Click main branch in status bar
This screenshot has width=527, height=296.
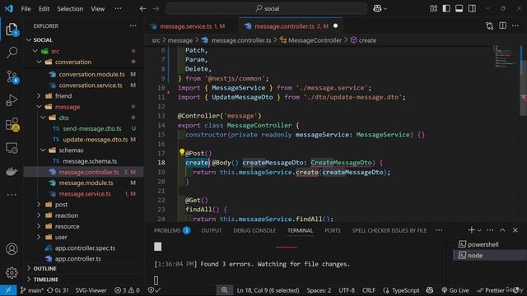click(31, 290)
